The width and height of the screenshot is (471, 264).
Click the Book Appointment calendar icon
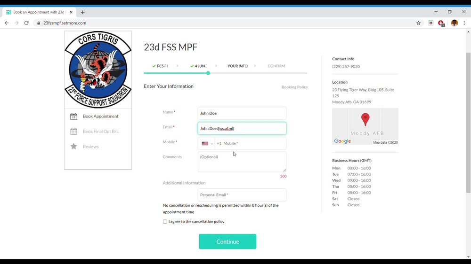(x=74, y=116)
